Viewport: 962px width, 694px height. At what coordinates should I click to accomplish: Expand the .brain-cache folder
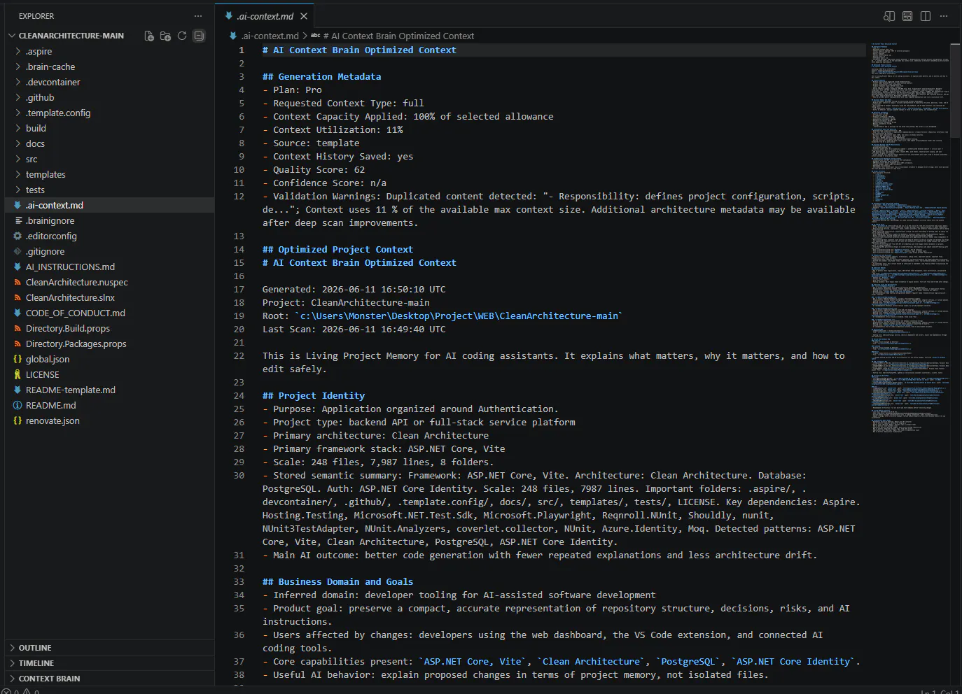click(x=18, y=66)
